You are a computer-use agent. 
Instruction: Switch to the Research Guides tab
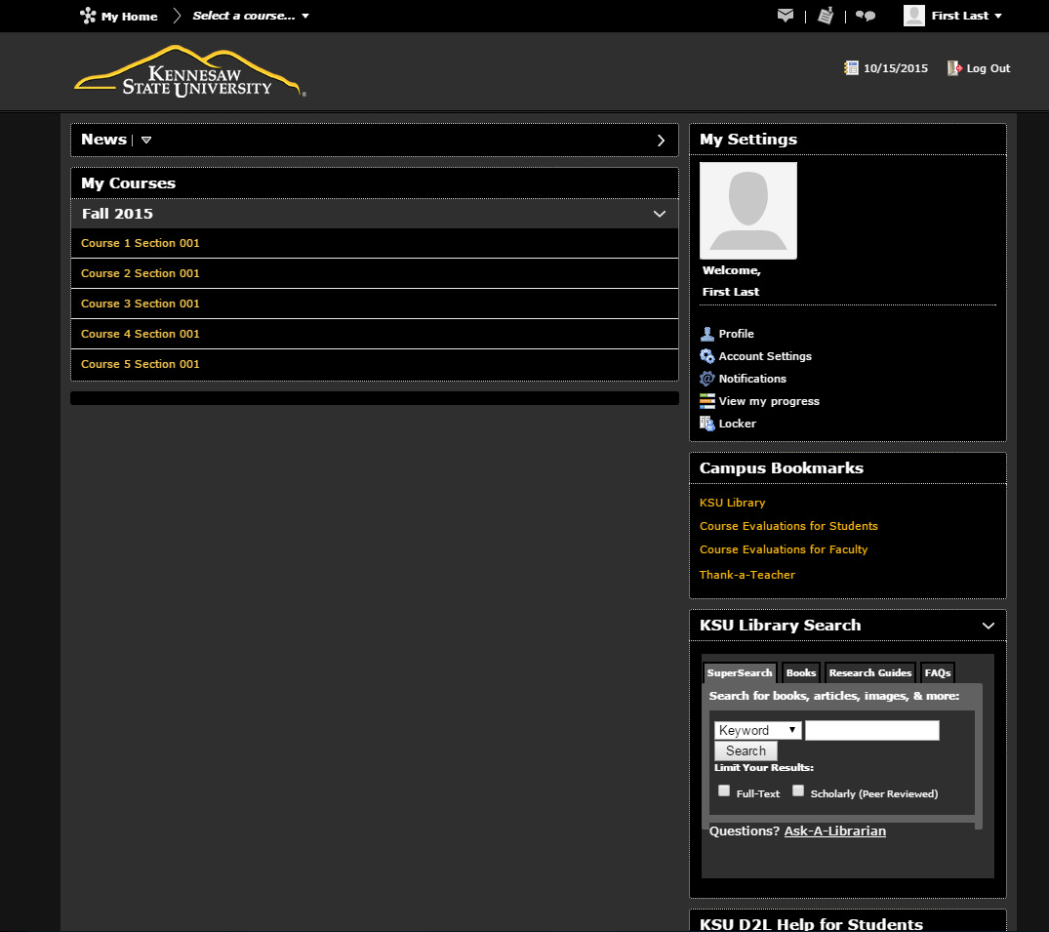point(869,672)
